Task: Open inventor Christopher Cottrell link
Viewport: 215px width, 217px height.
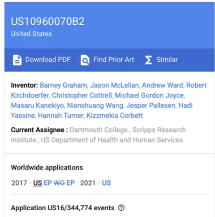Action: pos(82,95)
